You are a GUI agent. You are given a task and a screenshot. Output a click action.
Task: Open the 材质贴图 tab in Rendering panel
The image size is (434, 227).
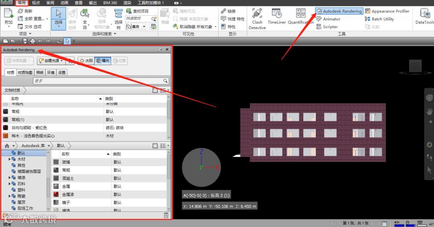pos(25,73)
